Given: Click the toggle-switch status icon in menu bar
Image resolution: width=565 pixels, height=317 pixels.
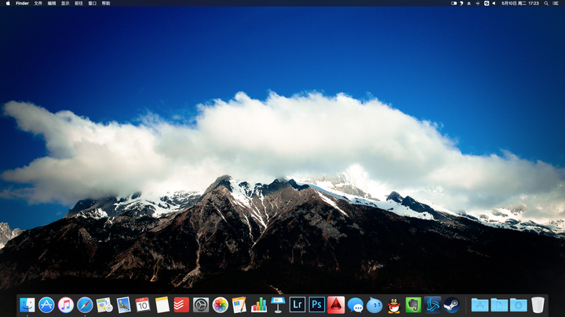Looking at the screenshot, I should [454, 3].
